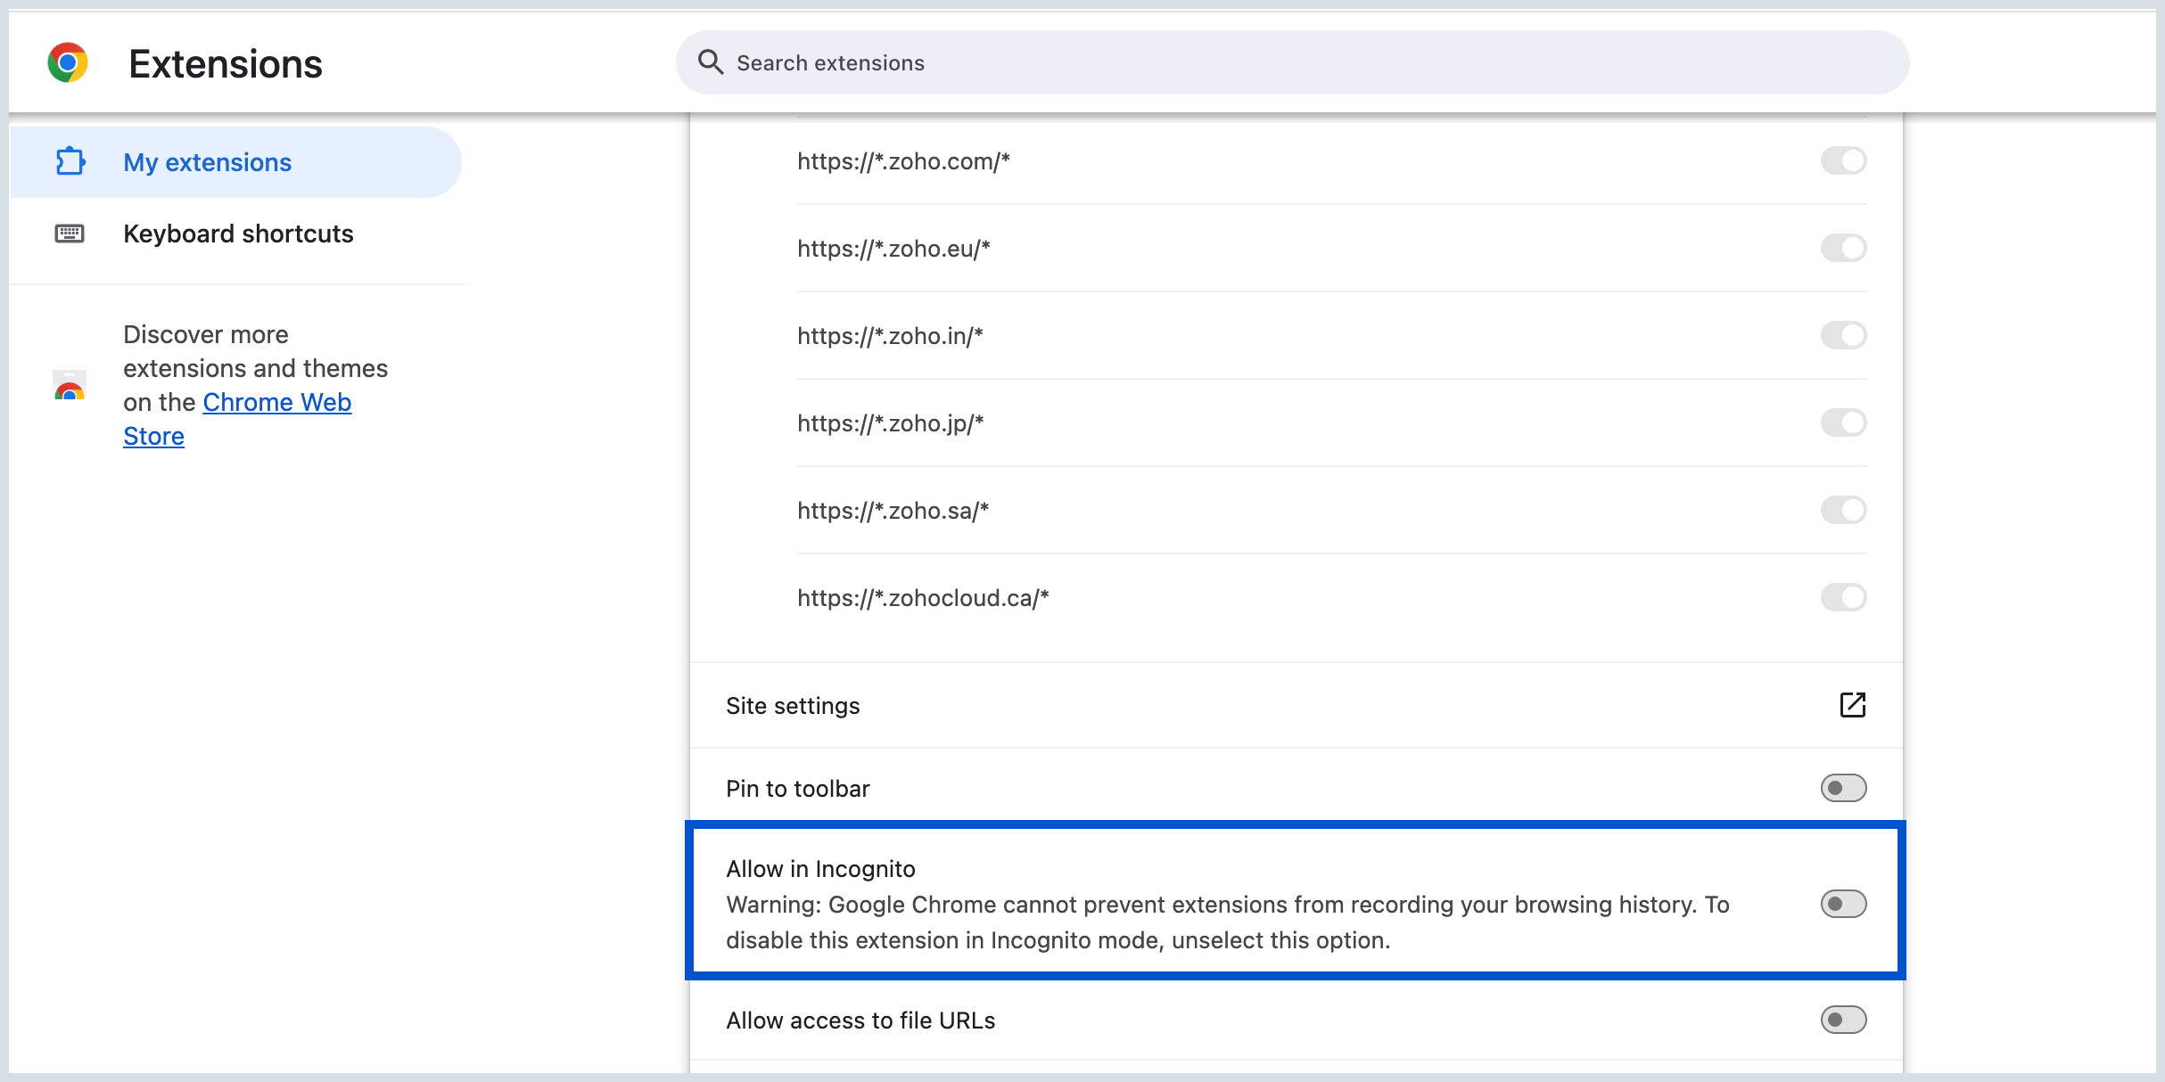The image size is (2165, 1082).
Task: Open the Chrome Web Store link
Action: tap(276, 403)
